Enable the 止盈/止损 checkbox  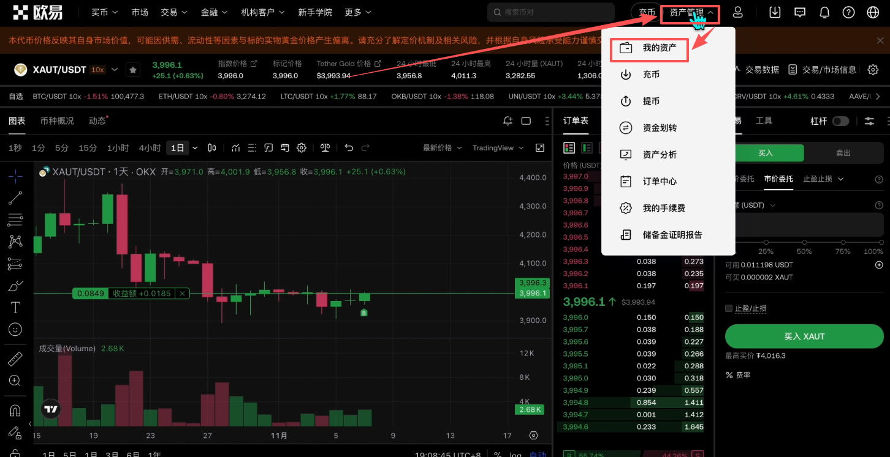(729, 308)
